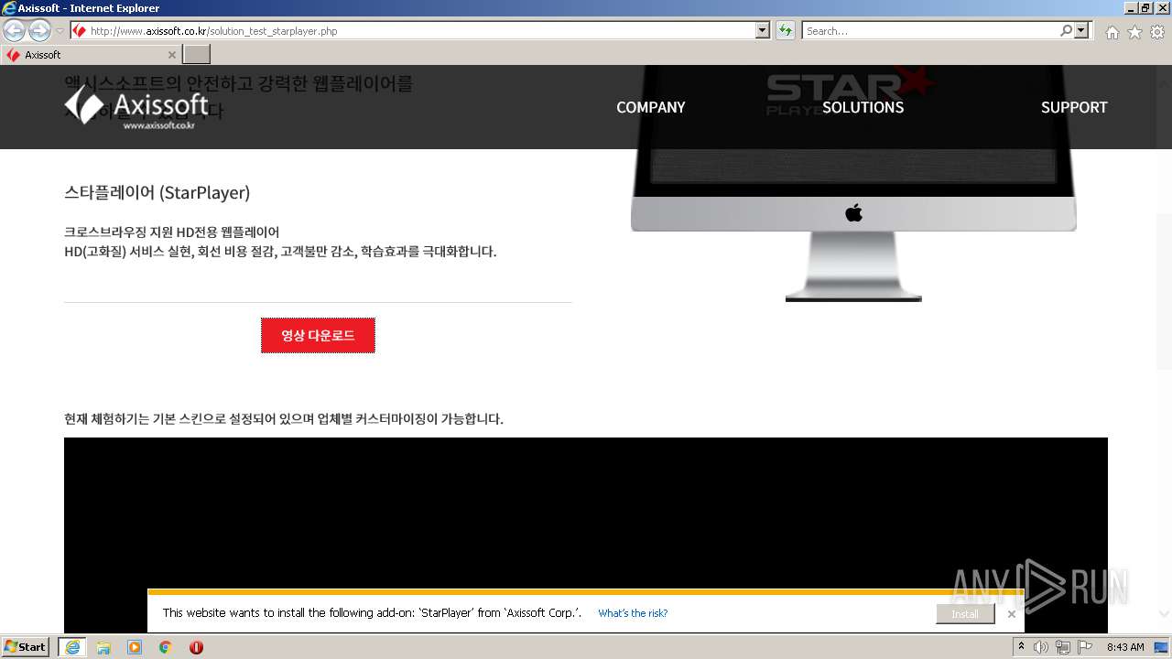The height and width of the screenshot is (659, 1172).
Task: Open the SOLUTIONS menu
Action: (x=863, y=107)
